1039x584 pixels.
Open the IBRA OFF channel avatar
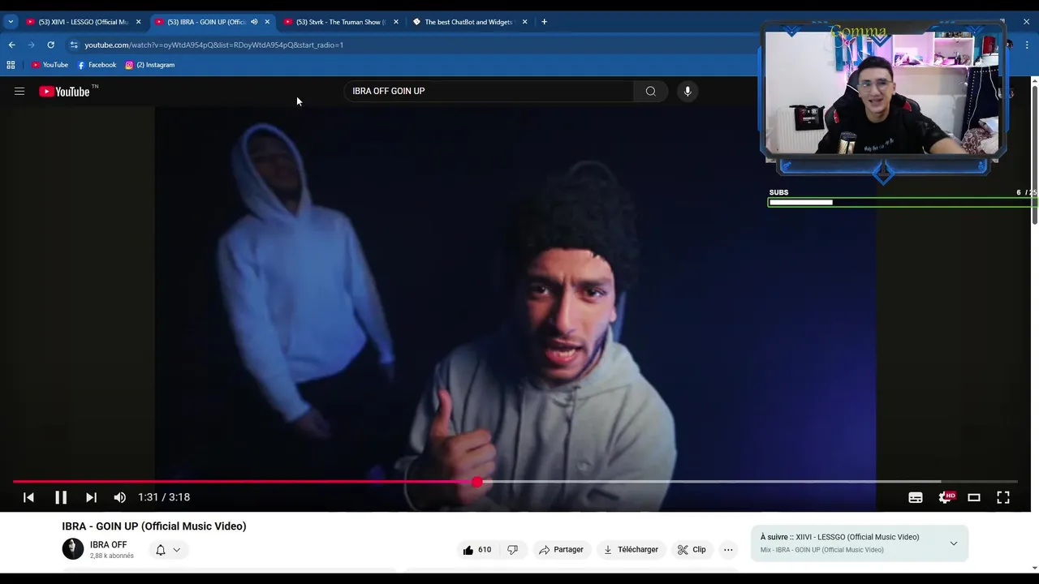coord(73,549)
